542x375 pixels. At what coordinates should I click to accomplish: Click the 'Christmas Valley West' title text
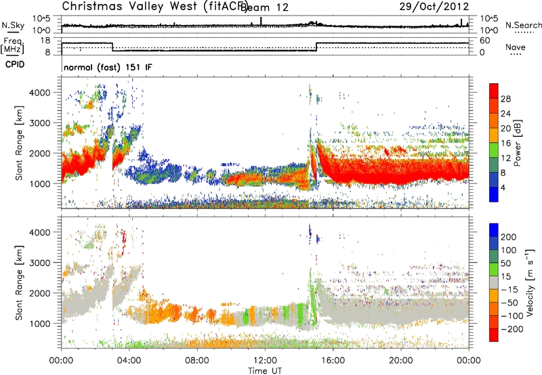click(129, 6)
